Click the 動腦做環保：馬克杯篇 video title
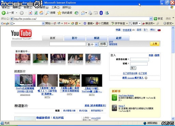The image size is (175, 126). click(50, 118)
